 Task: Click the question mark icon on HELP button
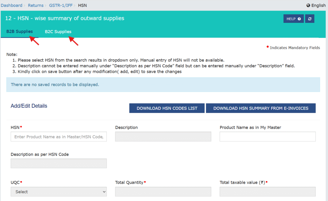coord(299,19)
